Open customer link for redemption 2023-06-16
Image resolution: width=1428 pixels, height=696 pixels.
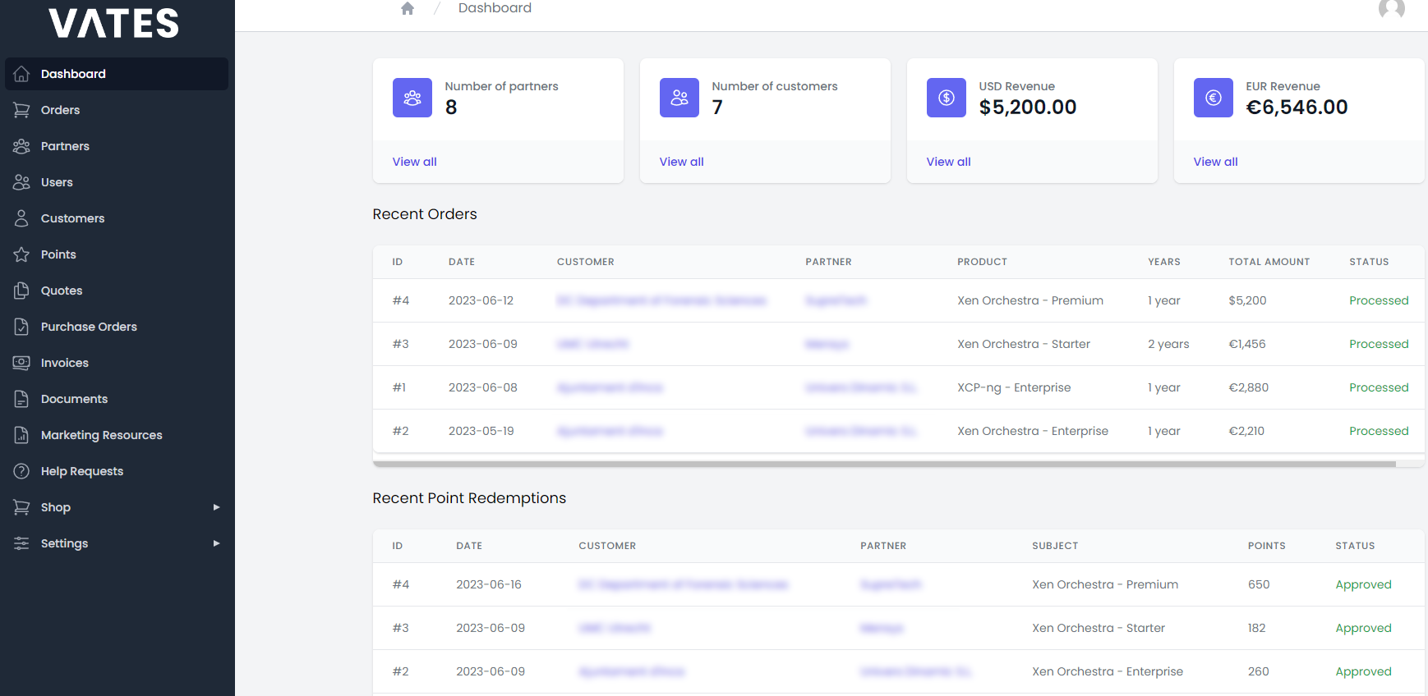[x=684, y=584]
